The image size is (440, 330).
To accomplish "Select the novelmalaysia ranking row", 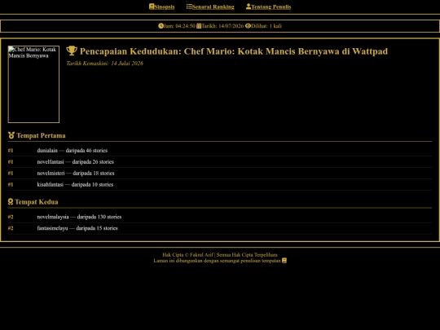I will 220,217.
